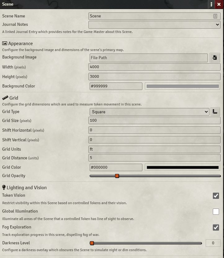Uncheck the Fog Exploration checkbox
224x258 pixels.
[x=216, y=227]
